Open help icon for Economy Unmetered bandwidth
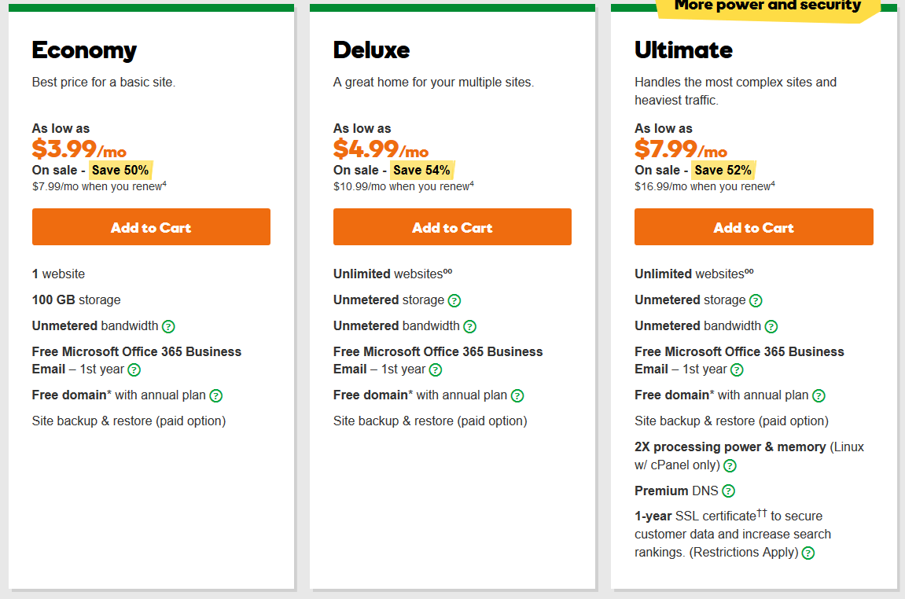Image resolution: width=905 pixels, height=599 pixels. (168, 327)
